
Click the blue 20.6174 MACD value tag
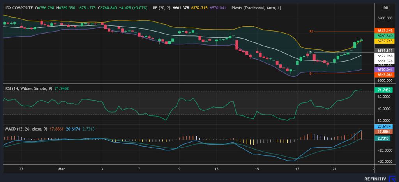point(385,127)
